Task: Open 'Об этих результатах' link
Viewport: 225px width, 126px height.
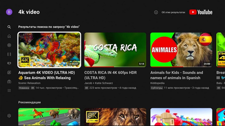Action: [x=173, y=12]
